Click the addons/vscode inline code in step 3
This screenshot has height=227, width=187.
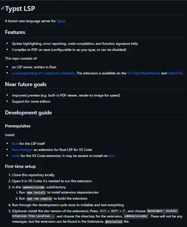(34, 187)
